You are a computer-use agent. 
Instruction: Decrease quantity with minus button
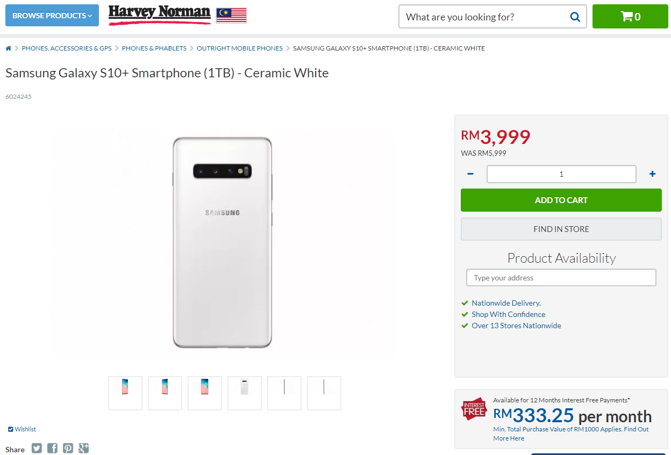[x=470, y=174]
